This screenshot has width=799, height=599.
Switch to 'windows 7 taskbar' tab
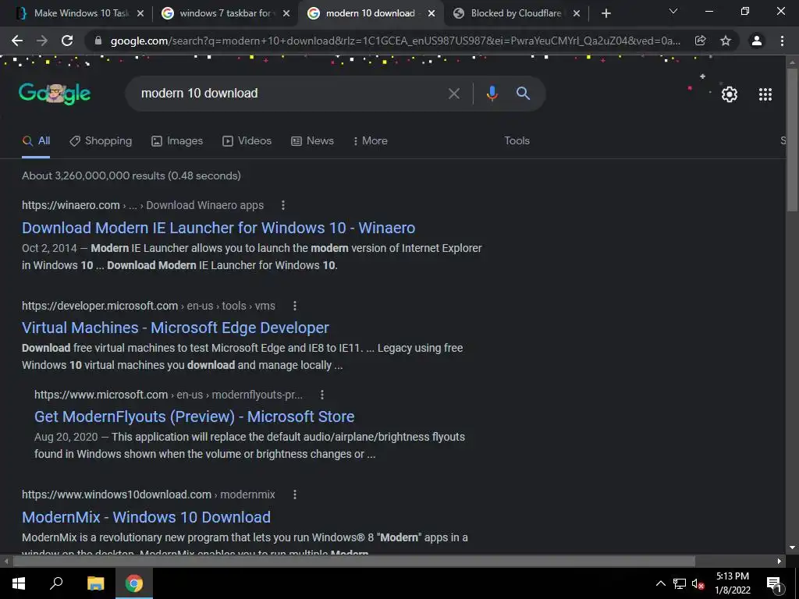click(x=225, y=14)
